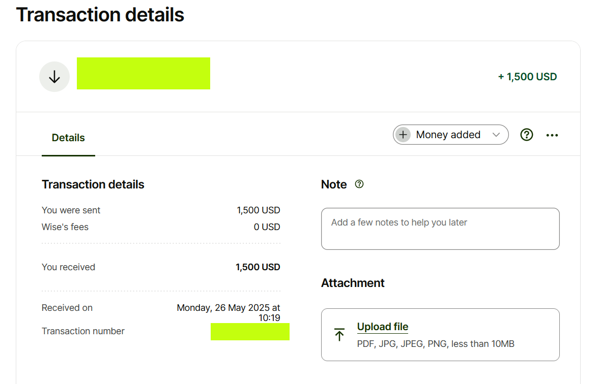Focus the note text field
Screen dimensions: 599x384
click(x=440, y=229)
